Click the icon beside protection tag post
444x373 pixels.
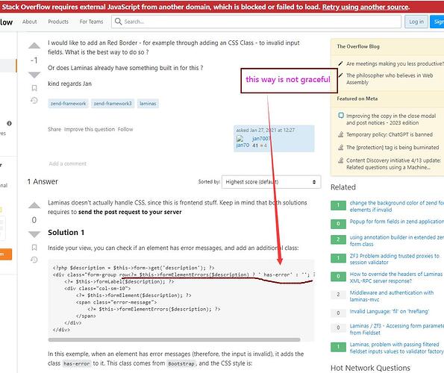tap(341, 148)
